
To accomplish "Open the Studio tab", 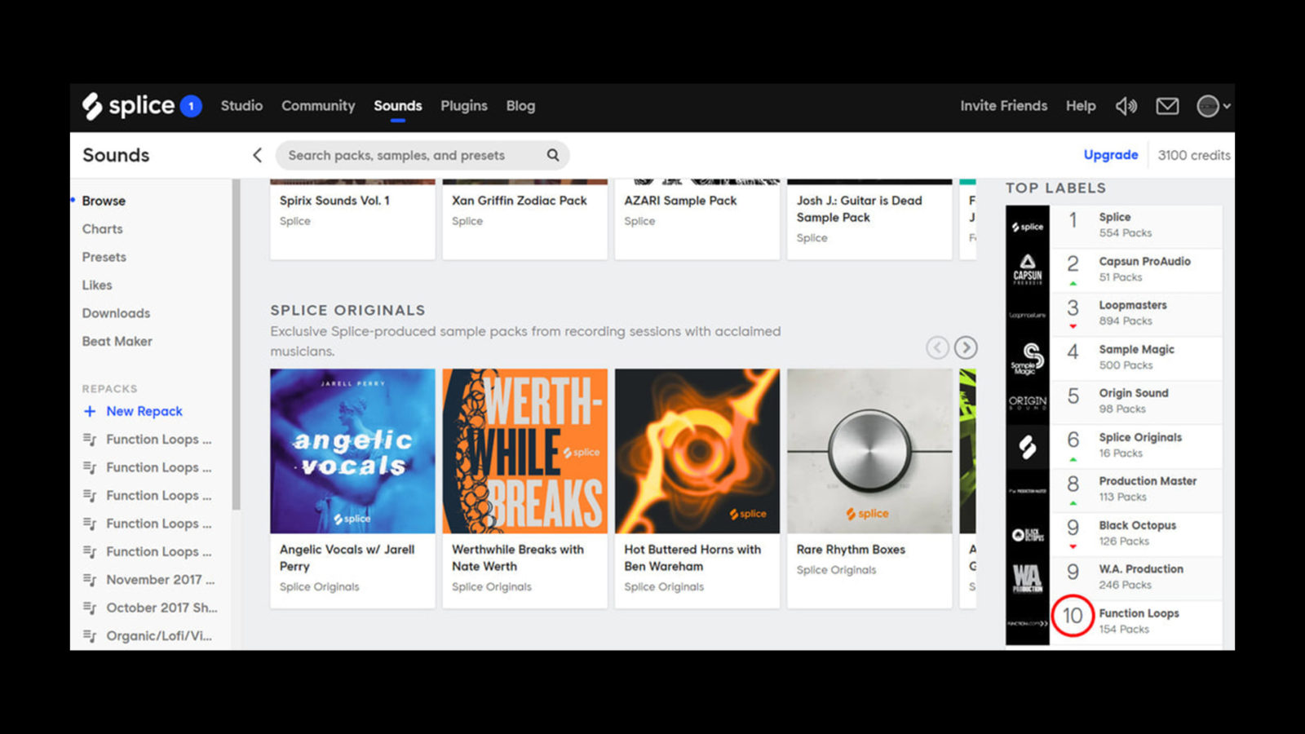I will (241, 106).
